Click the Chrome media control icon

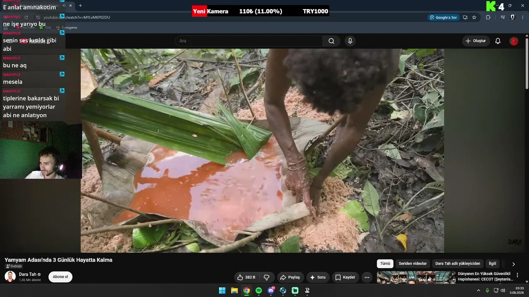click(503, 17)
